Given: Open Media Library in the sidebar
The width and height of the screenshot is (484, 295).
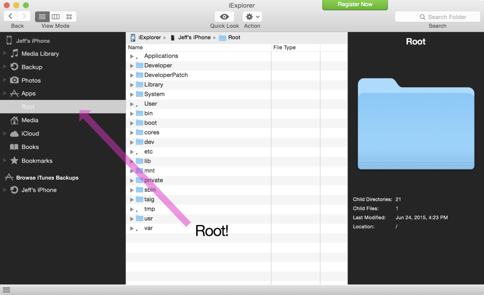Looking at the screenshot, I should (x=40, y=54).
